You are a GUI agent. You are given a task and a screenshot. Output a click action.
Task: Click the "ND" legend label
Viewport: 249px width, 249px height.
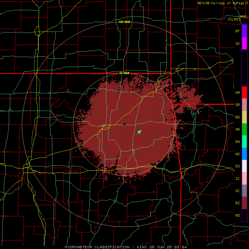point(237,216)
